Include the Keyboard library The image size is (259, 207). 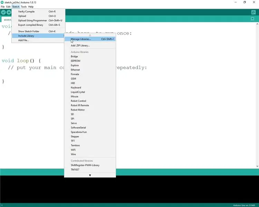point(90,88)
